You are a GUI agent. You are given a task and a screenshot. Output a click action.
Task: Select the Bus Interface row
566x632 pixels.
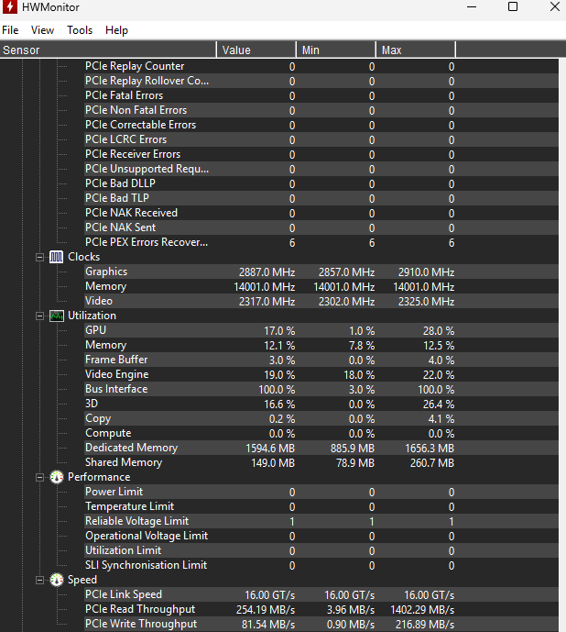point(321,389)
